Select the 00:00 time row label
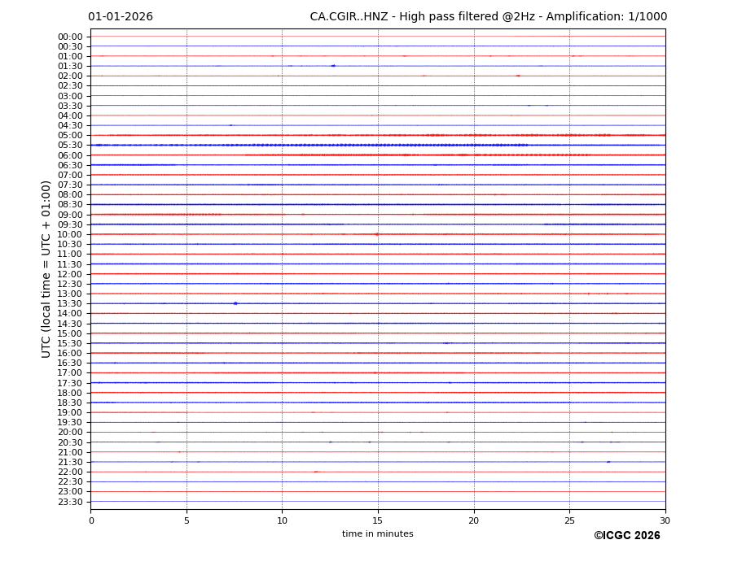The height and width of the screenshot is (566, 755). tap(70, 37)
